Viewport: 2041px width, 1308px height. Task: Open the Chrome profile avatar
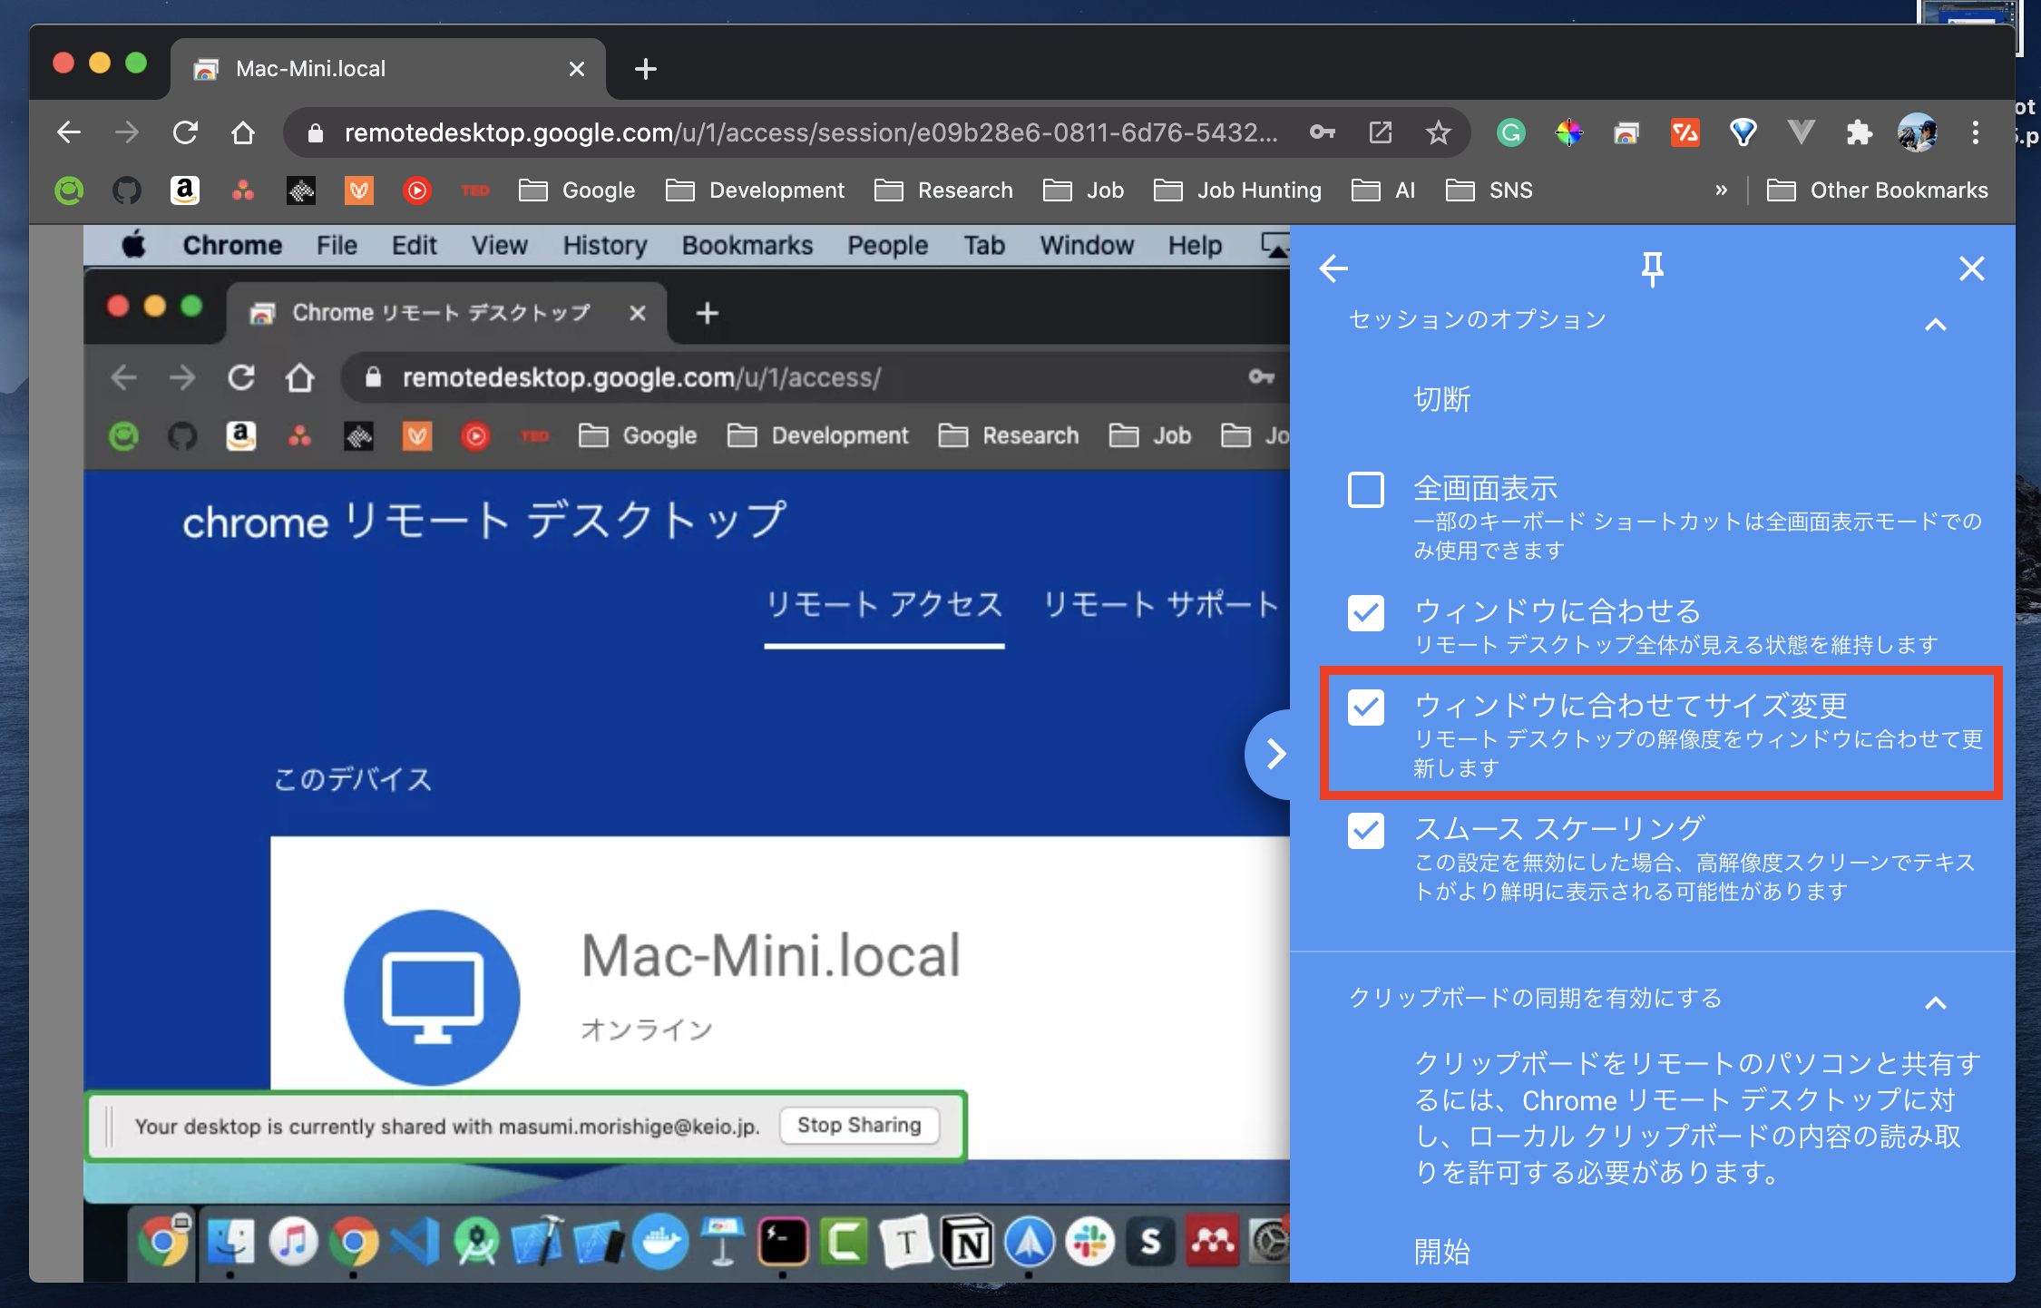click(x=1917, y=132)
